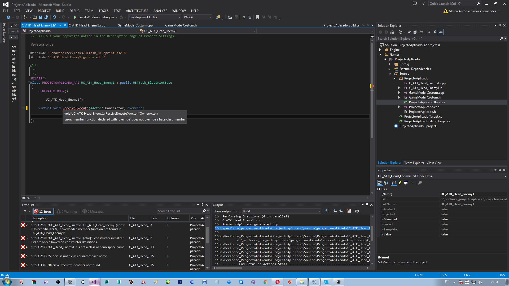This screenshot has width=509, height=286.
Task: Toggle the 12 Errors filter button
Action: (x=43, y=211)
